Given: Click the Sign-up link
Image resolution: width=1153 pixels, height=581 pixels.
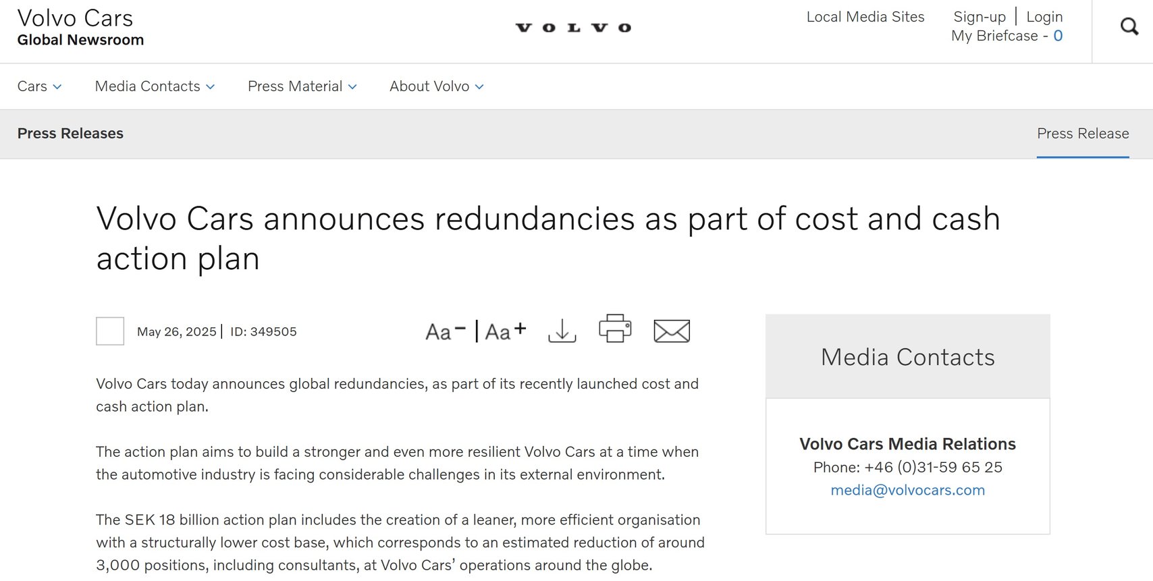Looking at the screenshot, I should point(979,17).
